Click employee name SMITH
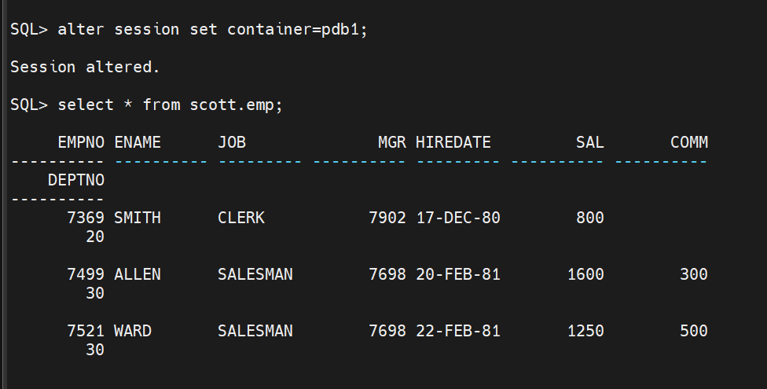This screenshot has width=767, height=389. [x=138, y=218]
